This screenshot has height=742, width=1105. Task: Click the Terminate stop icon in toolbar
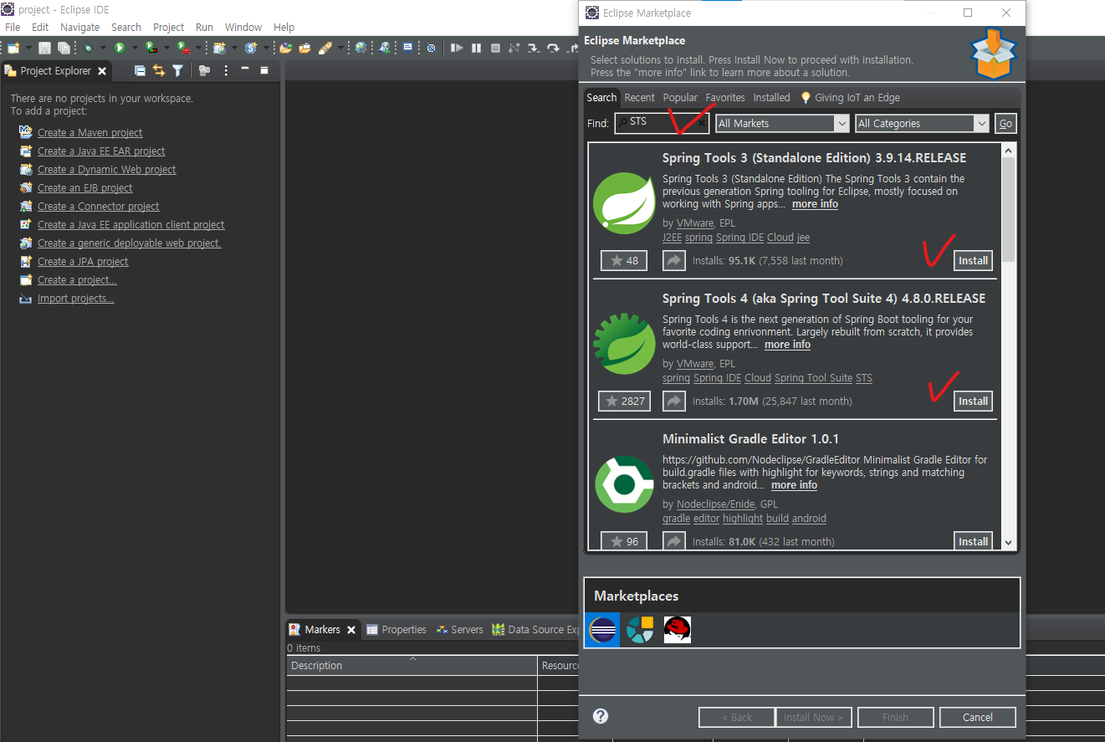[x=495, y=48]
